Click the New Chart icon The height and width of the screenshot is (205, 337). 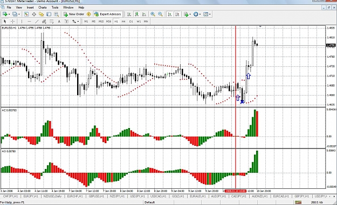[x=5, y=14]
